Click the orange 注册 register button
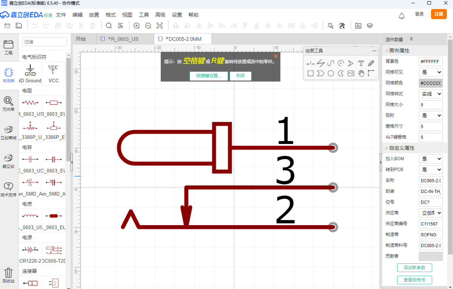Viewport: 453px width, 289px height. click(x=439, y=14)
